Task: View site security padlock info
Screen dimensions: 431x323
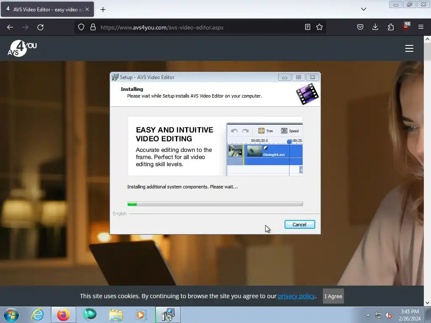Action: 93,27
